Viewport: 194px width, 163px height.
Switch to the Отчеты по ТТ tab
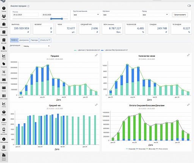pos(45,40)
